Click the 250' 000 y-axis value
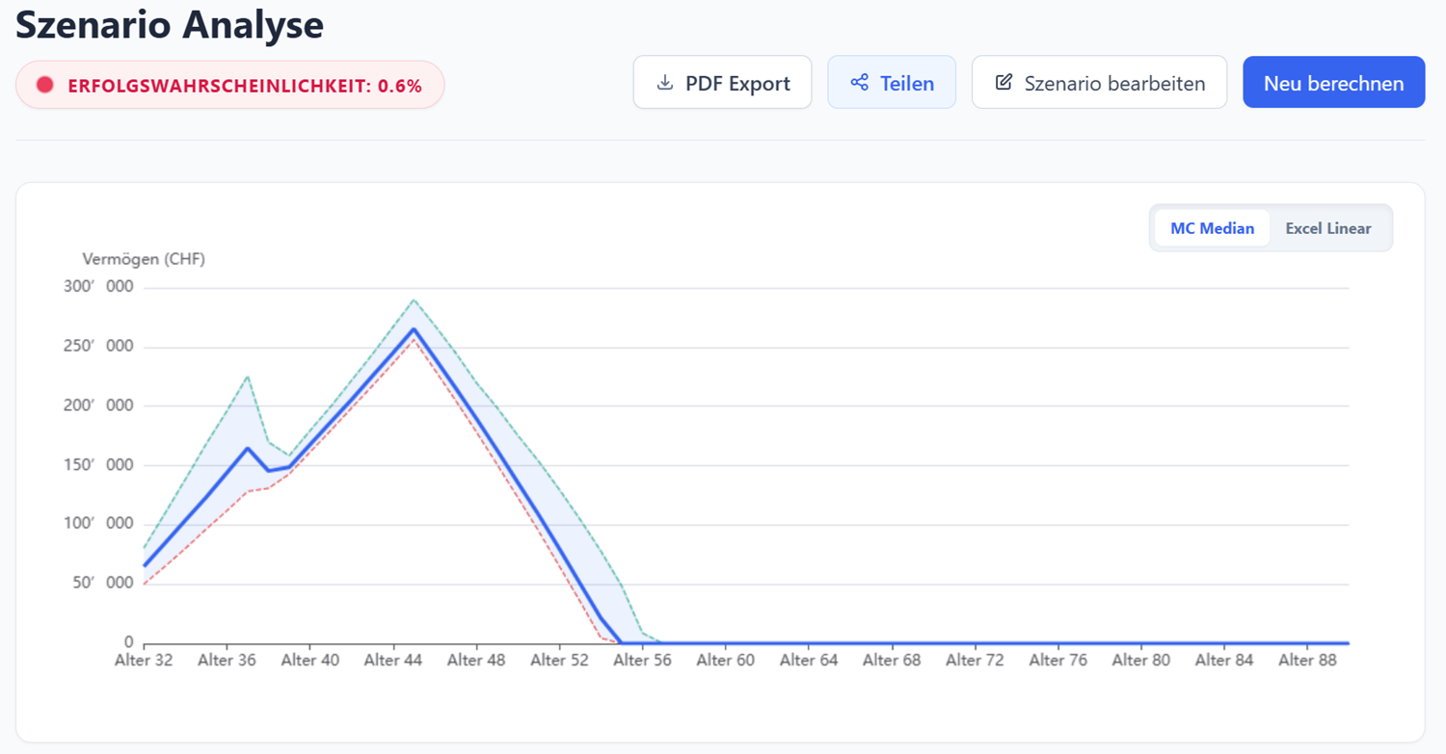The width and height of the screenshot is (1446, 754). [99, 347]
